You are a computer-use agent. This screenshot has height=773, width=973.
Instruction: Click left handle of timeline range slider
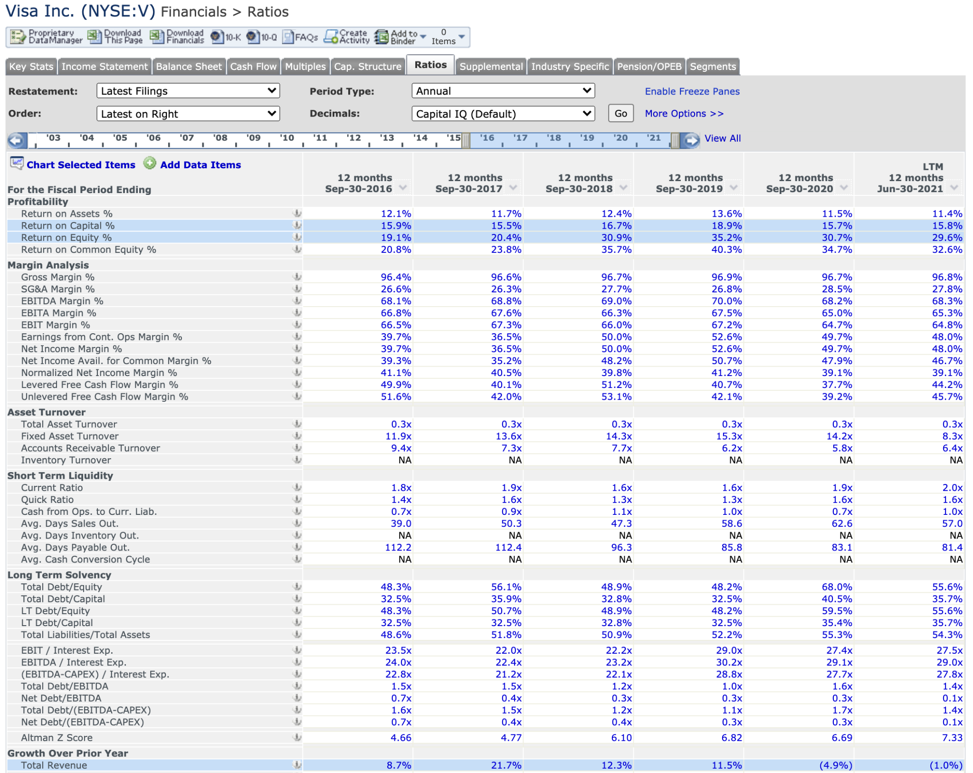click(x=466, y=141)
